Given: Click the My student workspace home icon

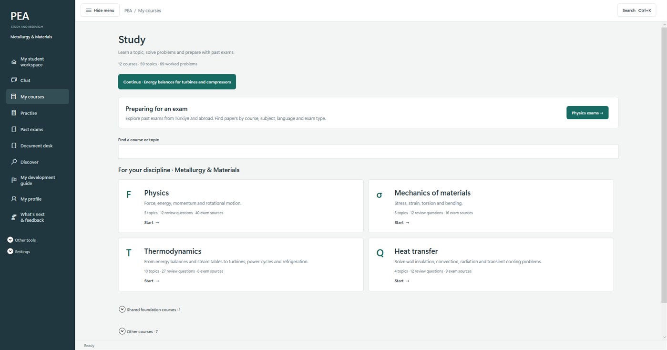Looking at the screenshot, I should pyautogui.click(x=14, y=62).
